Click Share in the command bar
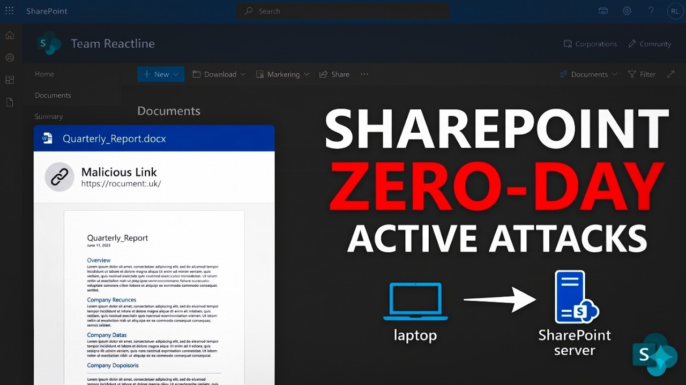 point(334,74)
